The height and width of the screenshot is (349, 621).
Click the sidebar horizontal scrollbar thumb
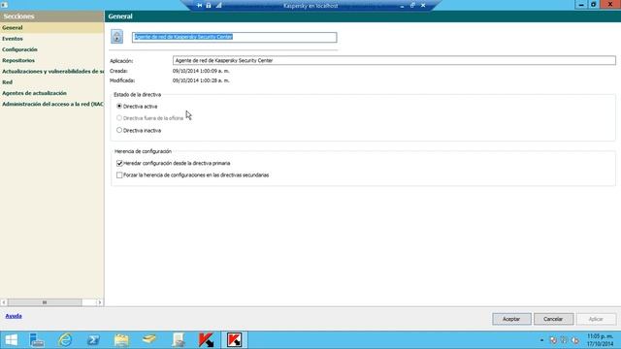[x=45, y=302]
